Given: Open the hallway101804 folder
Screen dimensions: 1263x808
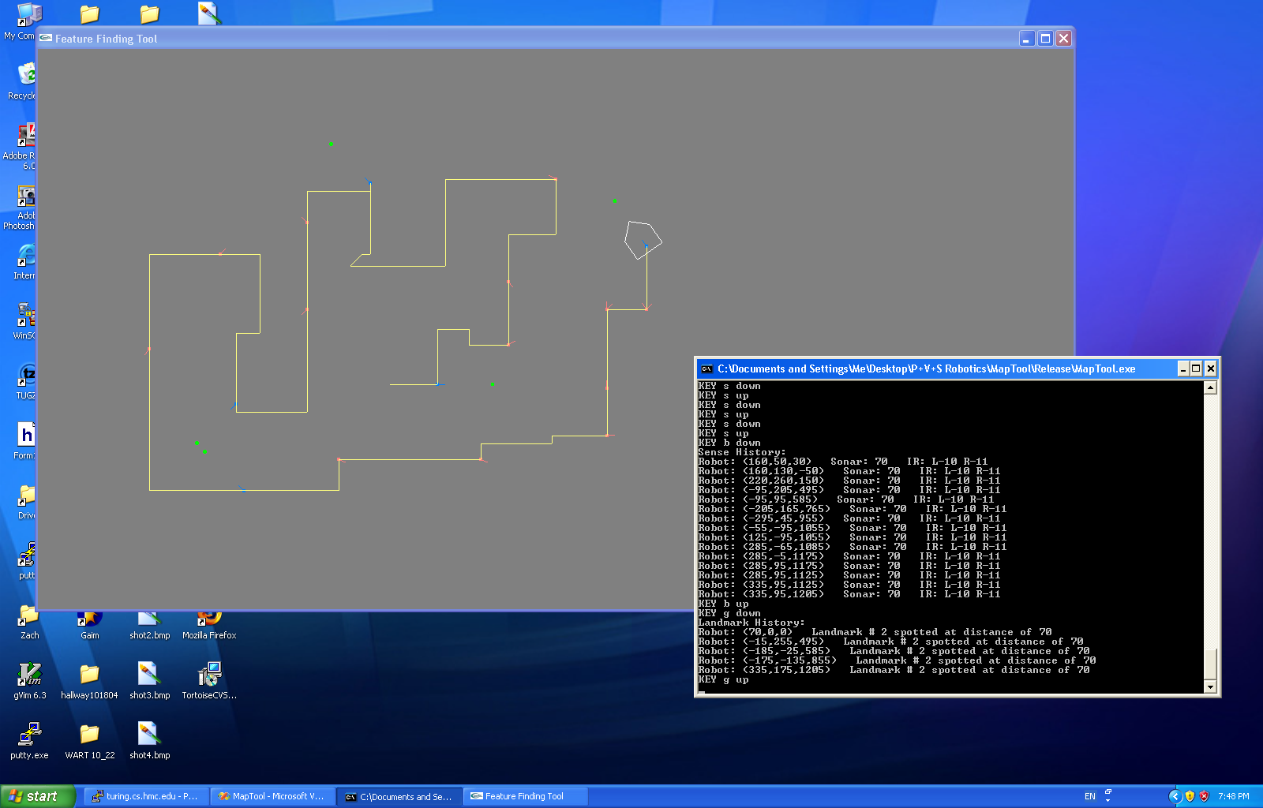Looking at the screenshot, I should tap(89, 675).
